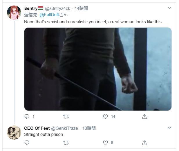Expand the attached image in Sentry's tweet
This screenshot has width=179, height=151.
pyautogui.click(x=98, y=69)
